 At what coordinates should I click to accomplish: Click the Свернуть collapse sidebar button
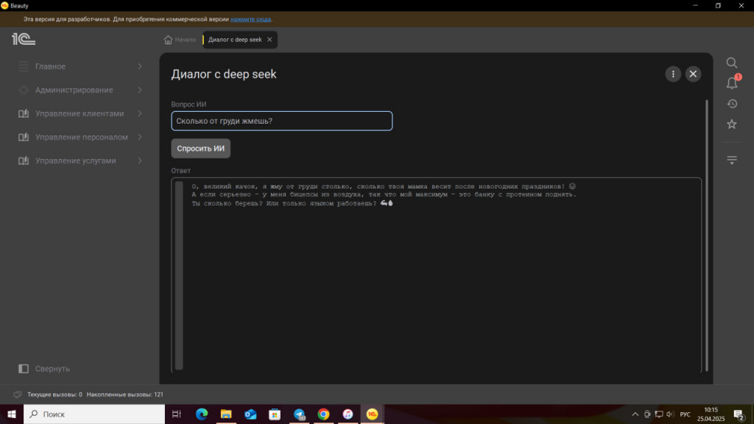click(x=44, y=369)
